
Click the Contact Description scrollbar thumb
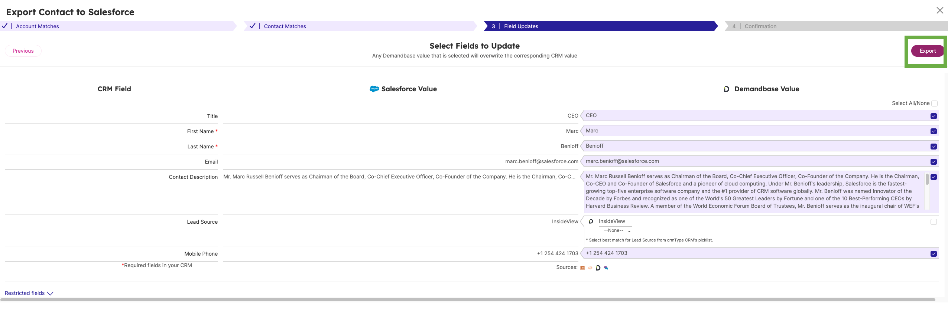point(927,179)
